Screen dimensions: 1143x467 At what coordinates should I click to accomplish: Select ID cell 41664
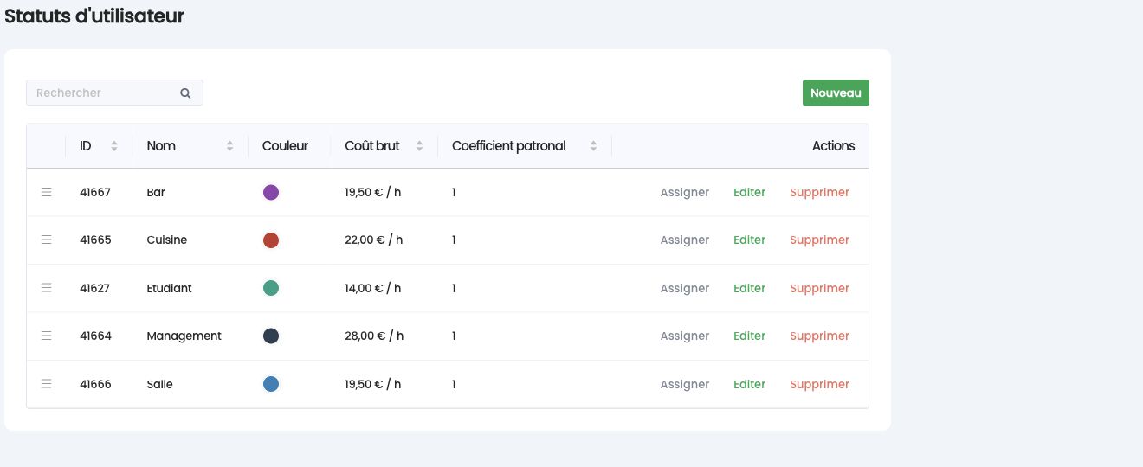point(95,336)
